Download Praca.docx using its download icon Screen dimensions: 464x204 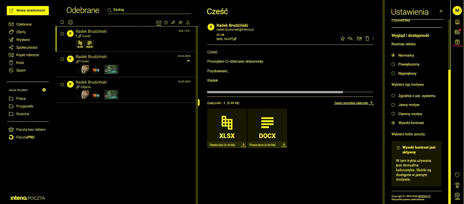pyautogui.click(x=284, y=145)
